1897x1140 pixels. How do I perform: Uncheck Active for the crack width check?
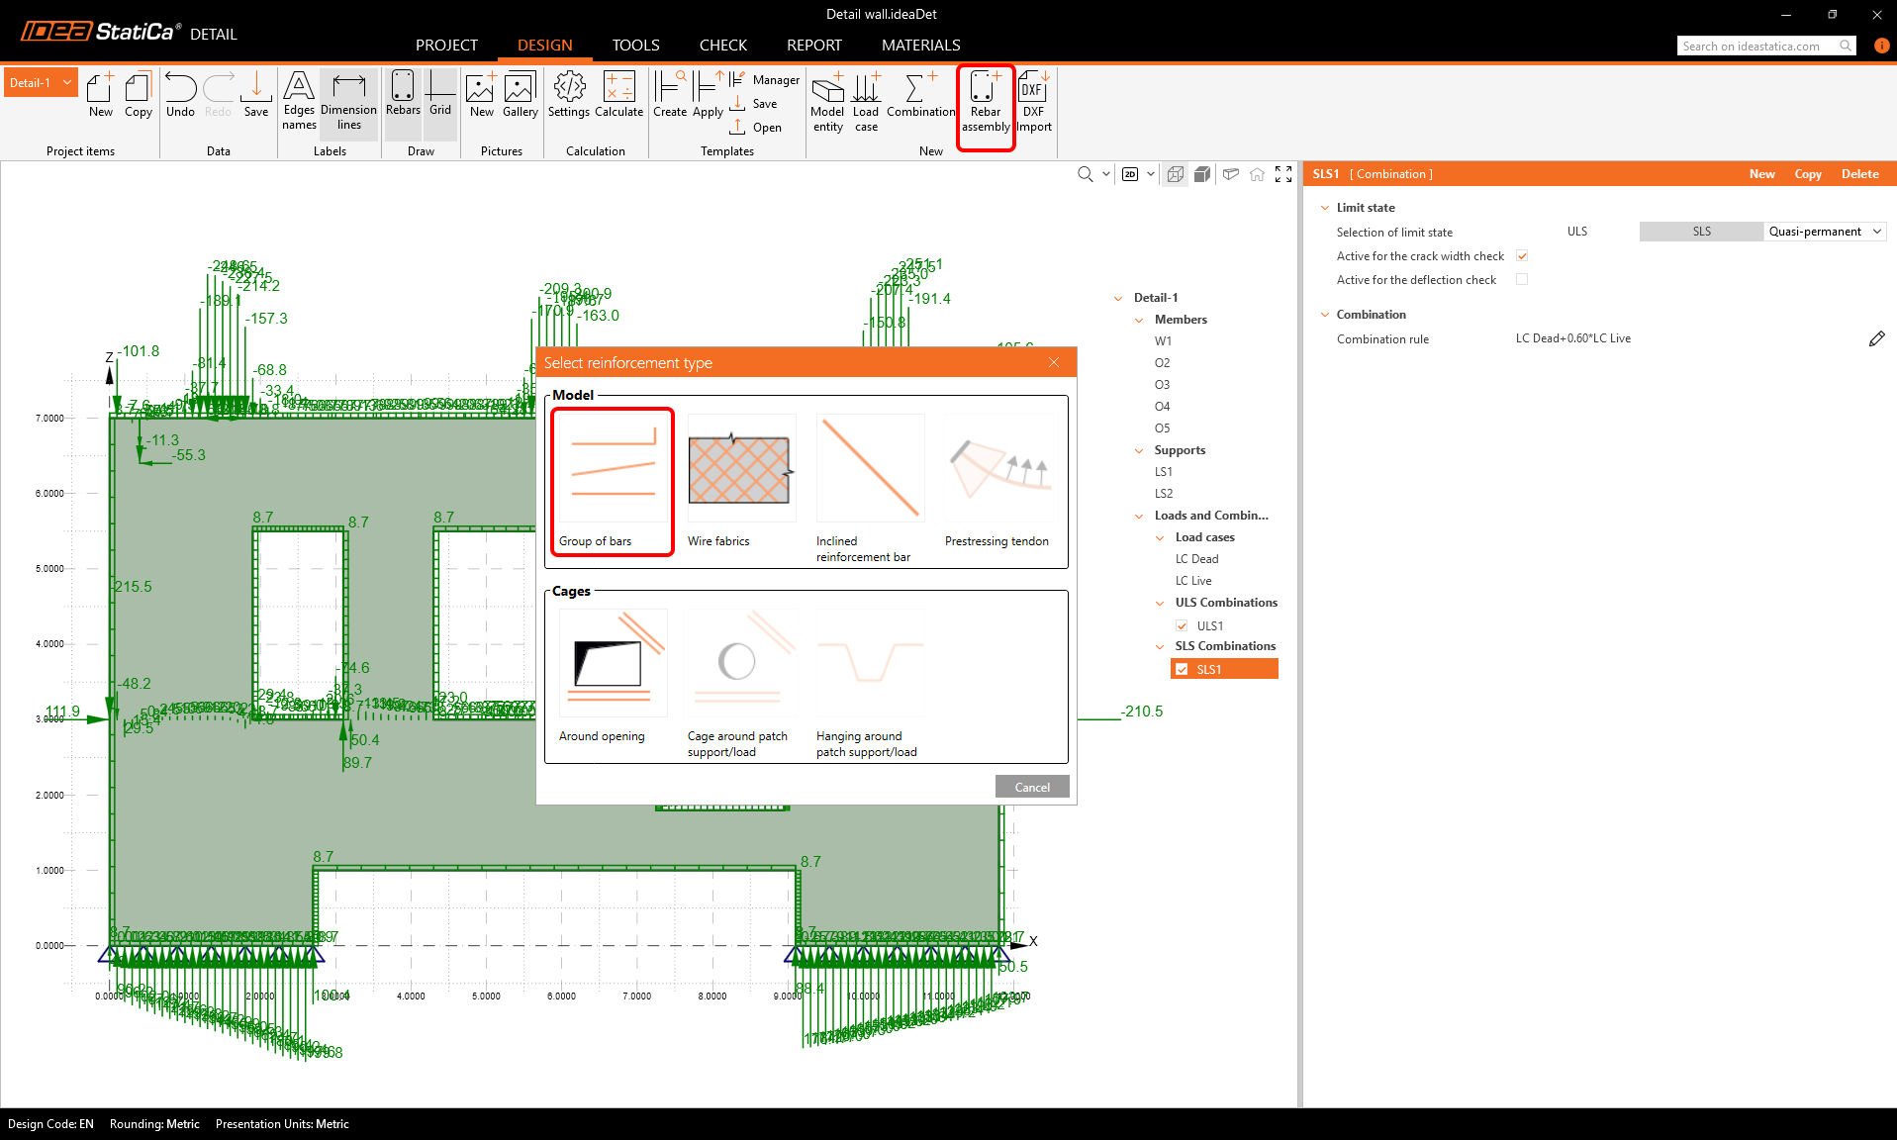point(1522,256)
